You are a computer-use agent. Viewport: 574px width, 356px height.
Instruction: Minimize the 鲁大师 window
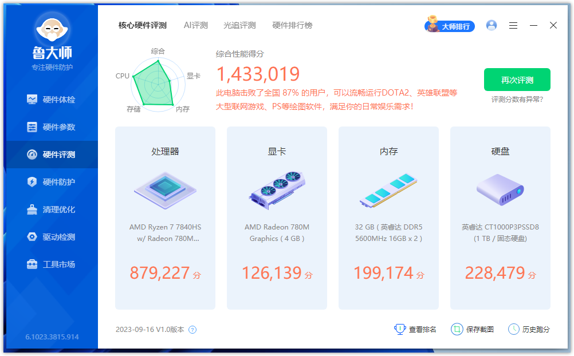(533, 25)
